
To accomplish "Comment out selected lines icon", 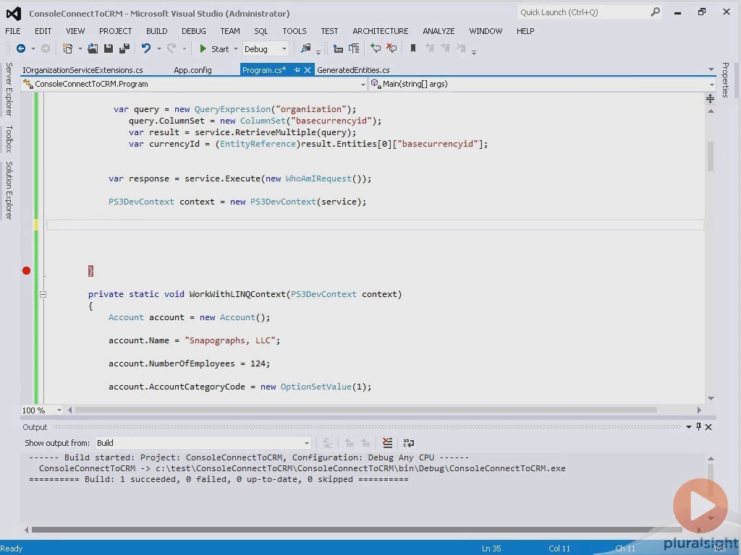I will click(376, 48).
